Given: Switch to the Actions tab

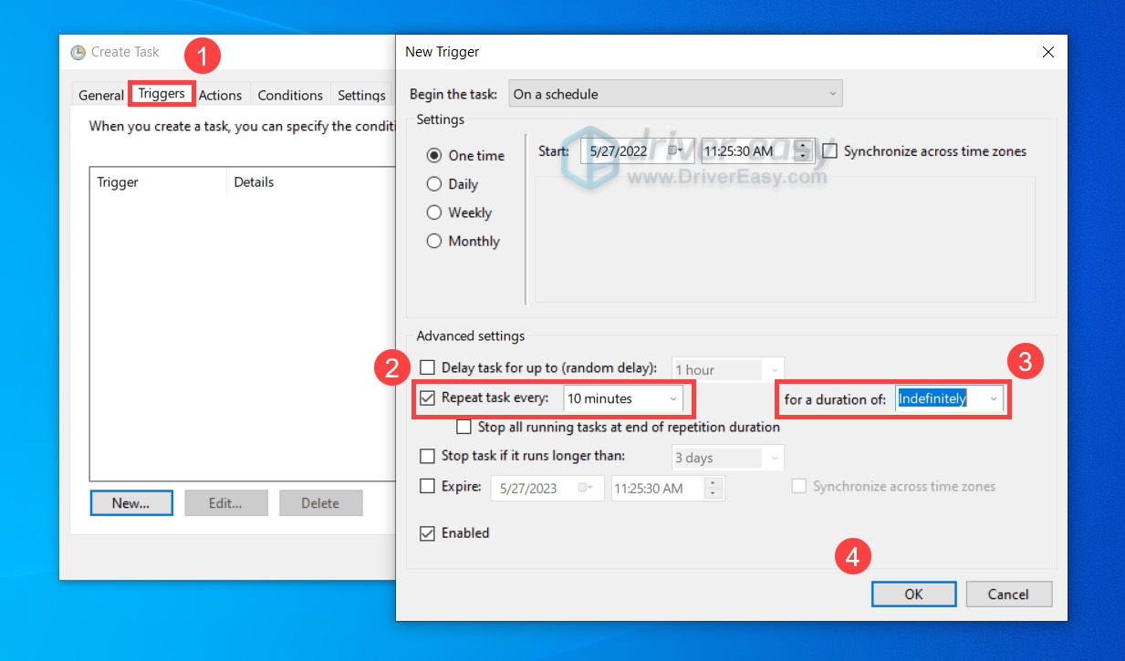Looking at the screenshot, I should click(x=220, y=95).
